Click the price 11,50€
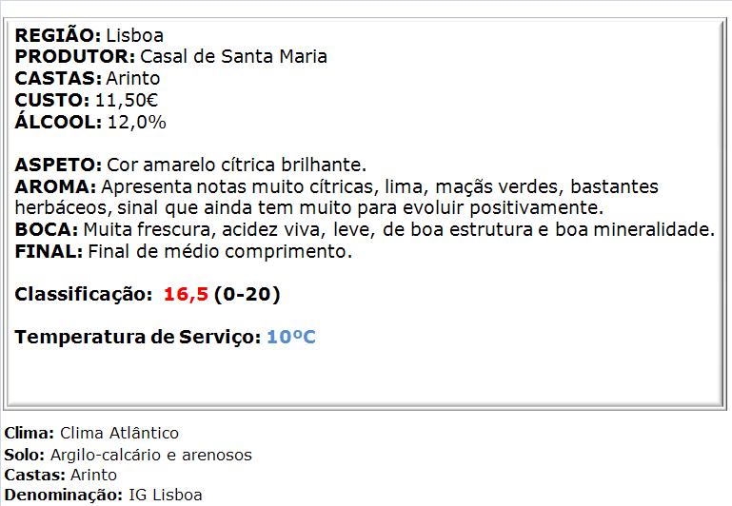 coord(127,100)
